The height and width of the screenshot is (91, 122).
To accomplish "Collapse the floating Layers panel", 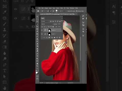I will pos(60,16).
